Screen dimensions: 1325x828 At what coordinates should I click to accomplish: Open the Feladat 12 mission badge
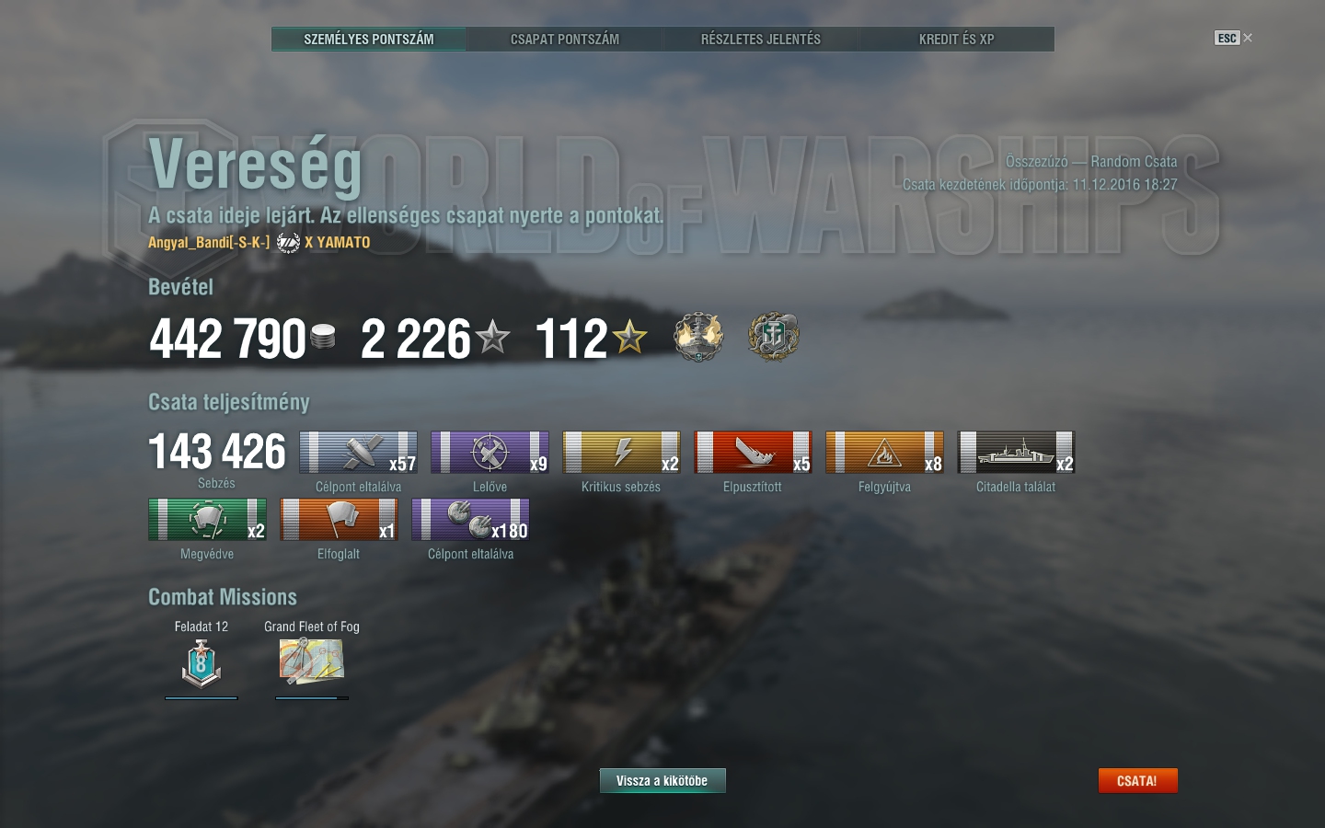202,663
